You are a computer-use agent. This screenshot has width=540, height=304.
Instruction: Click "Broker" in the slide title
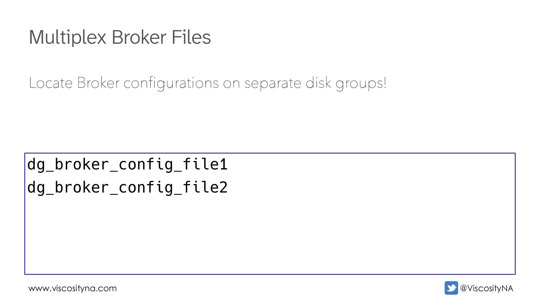pyautogui.click(x=139, y=37)
